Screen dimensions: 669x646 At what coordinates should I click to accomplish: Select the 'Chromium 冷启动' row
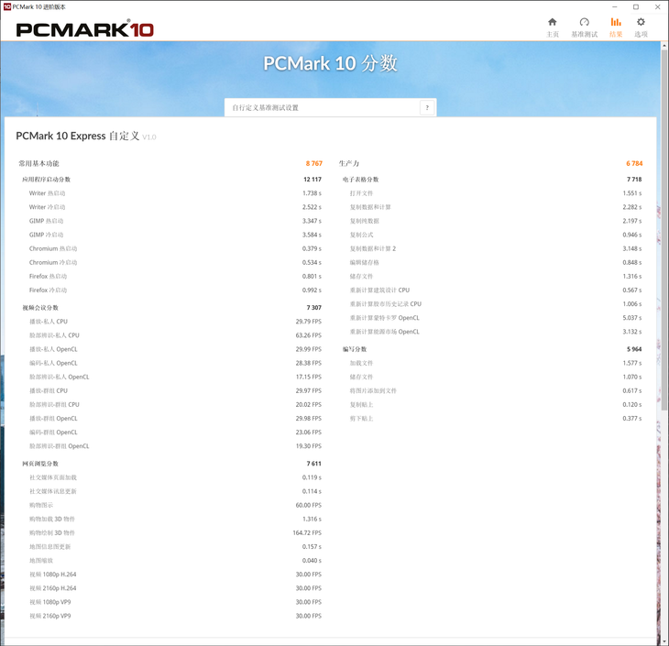tap(175, 262)
